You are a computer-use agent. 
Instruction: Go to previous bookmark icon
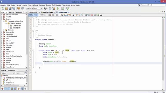[77, 15]
